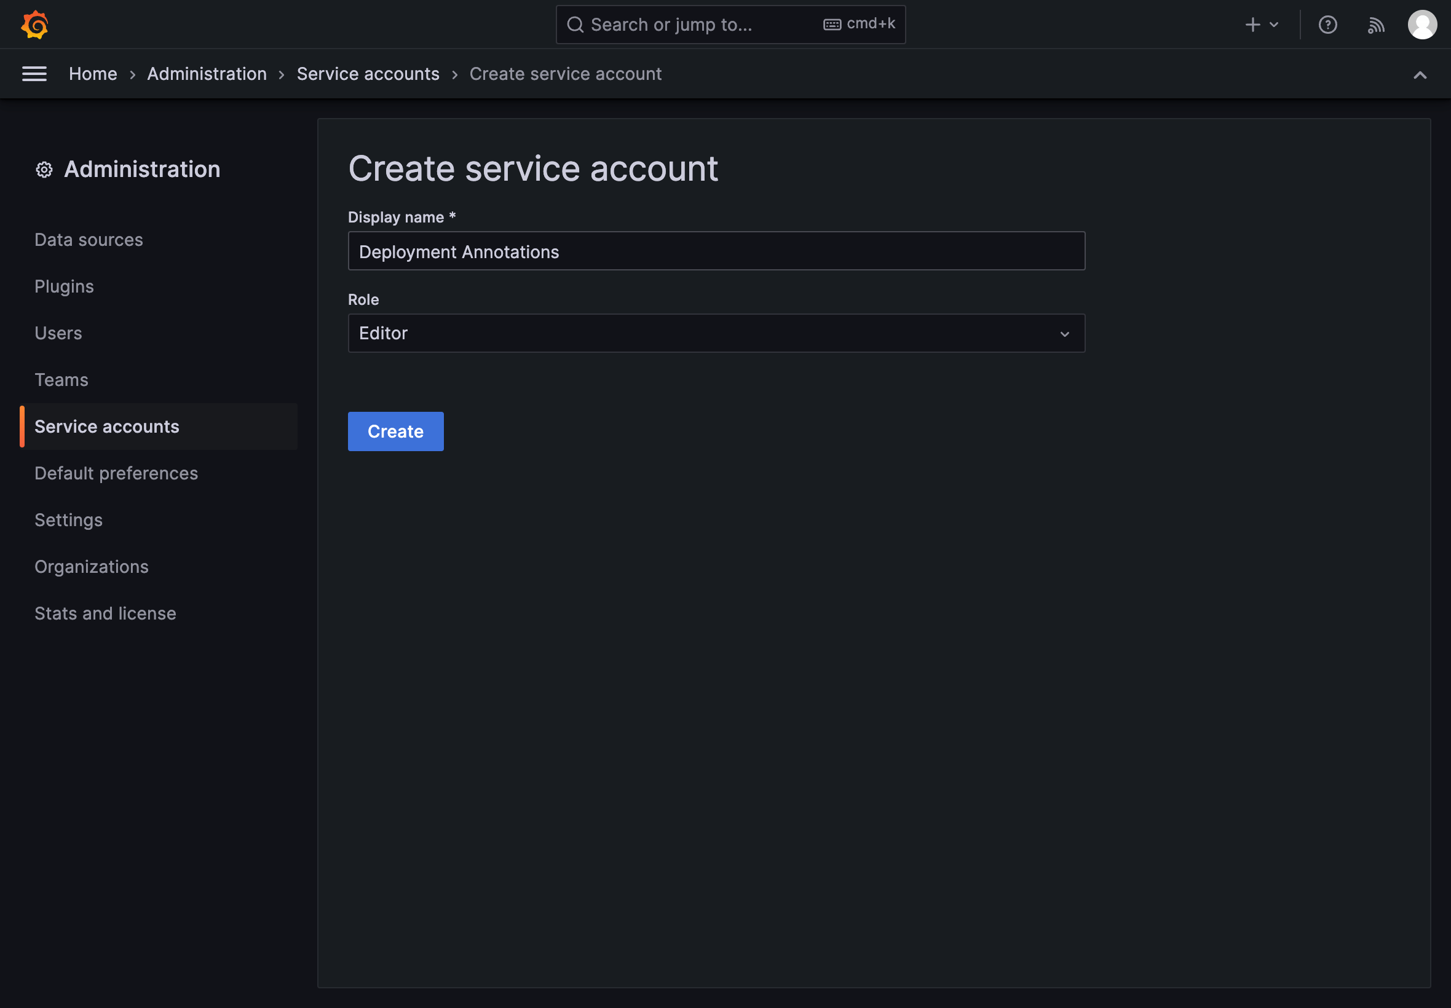Open the navigation hamburger menu
Image resolution: width=1451 pixels, height=1008 pixels.
tap(35, 73)
